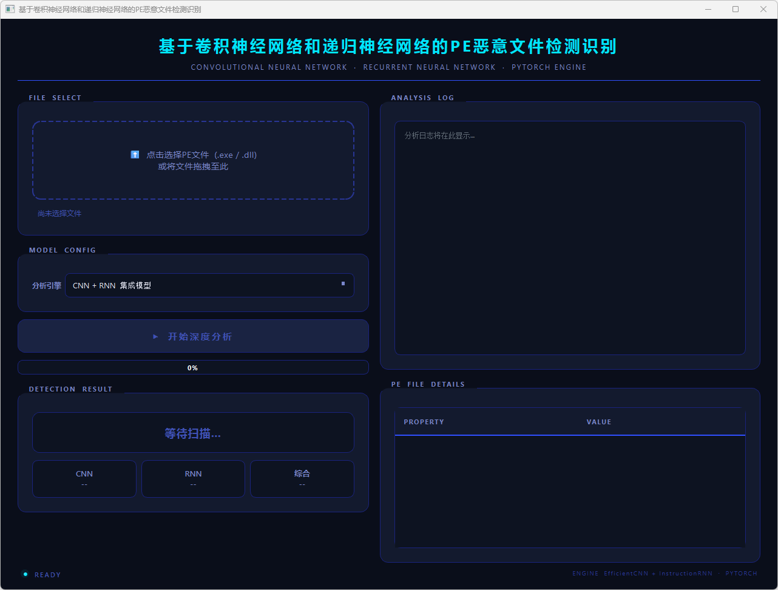Click the RNN result card
This screenshot has width=778, height=590.
click(193, 479)
